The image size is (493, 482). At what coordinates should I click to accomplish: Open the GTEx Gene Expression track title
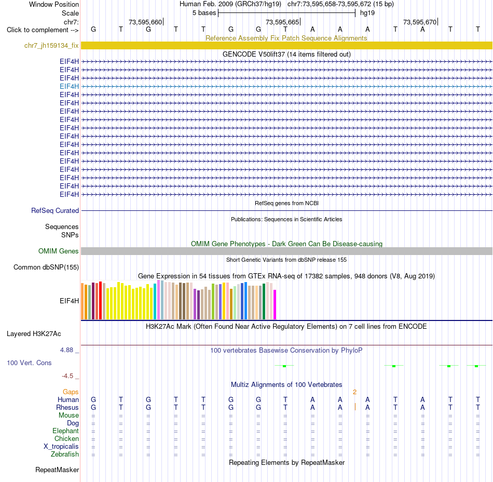286,276
